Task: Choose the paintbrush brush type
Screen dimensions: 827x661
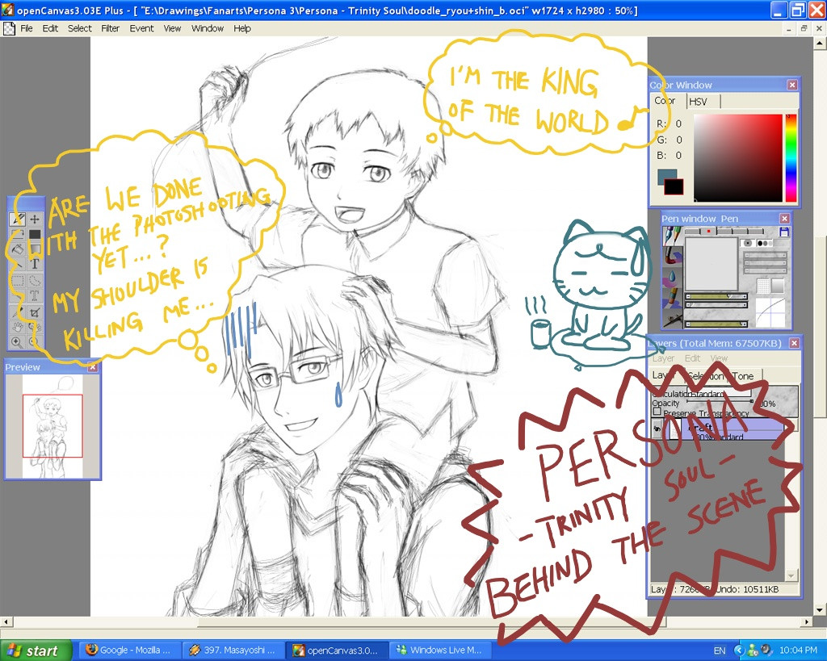Action: 671,256
